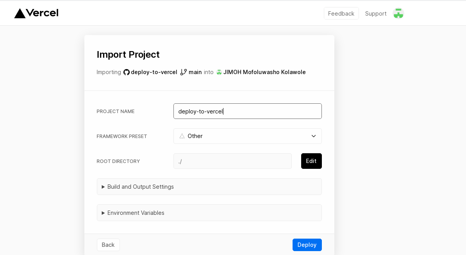Viewport: 466px width, 255px height.
Task: Go Back to the previous step
Action: [108, 244]
